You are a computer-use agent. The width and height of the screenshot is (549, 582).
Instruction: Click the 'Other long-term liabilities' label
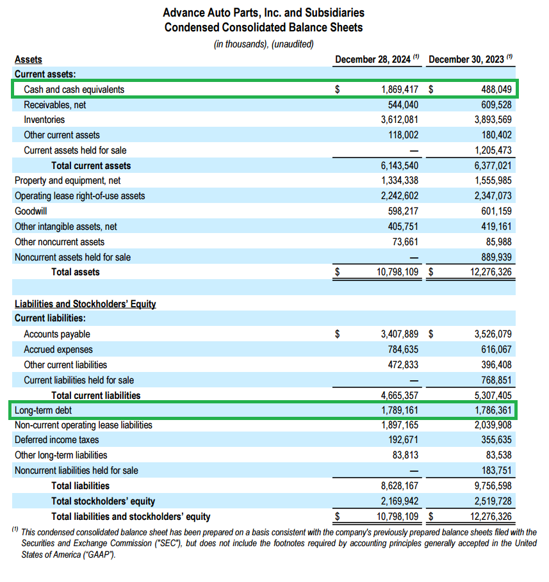click(61, 455)
